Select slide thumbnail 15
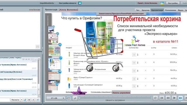Viewport: 187px width, 105px height. (x=53, y=38)
